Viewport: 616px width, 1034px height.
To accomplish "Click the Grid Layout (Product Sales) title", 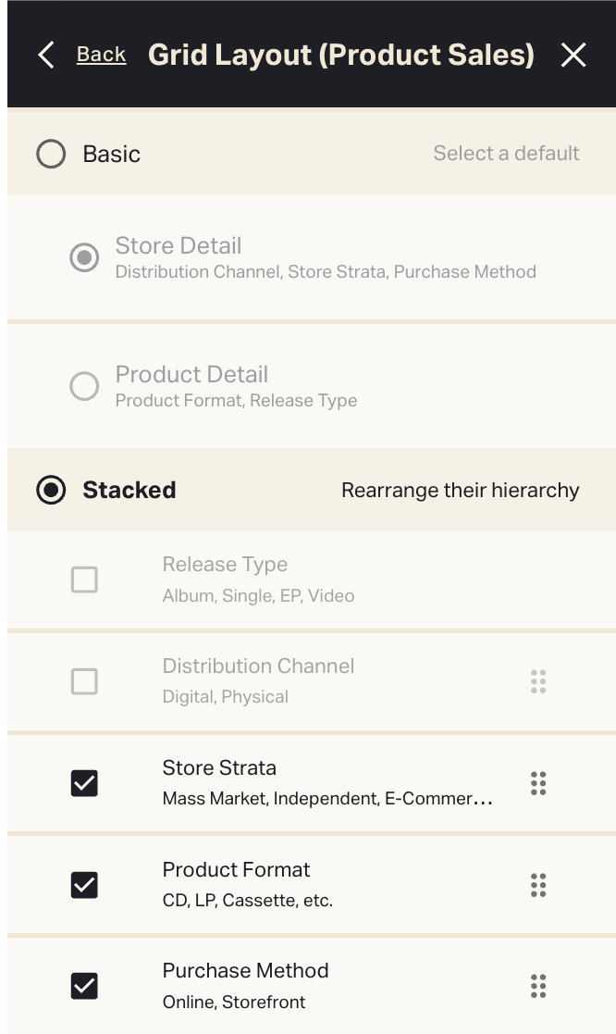I will pyautogui.click(x=341, y=55).
